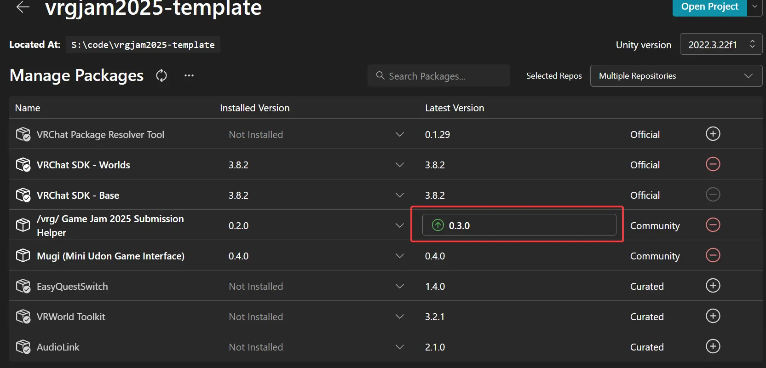Select the VRWorld Toolkit name
Viewport: 766px width, 368px height.
(x=71, y=316)
